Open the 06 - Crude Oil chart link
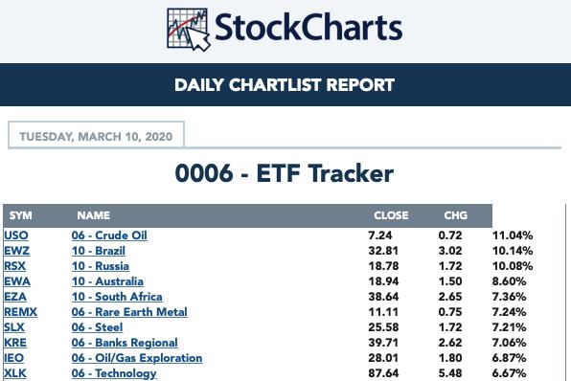Screen dimensions: 571x381 click(109, 235)
